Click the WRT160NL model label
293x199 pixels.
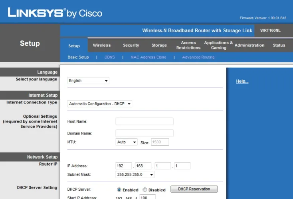270,30
